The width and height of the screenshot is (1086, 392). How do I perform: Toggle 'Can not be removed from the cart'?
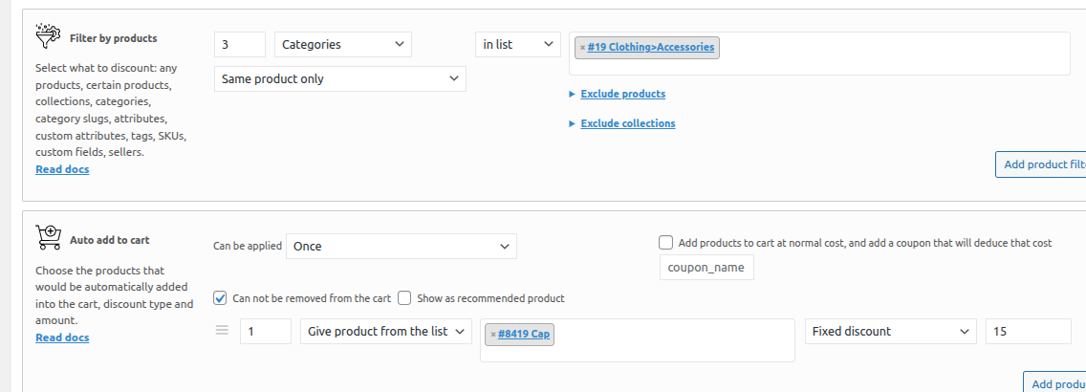click(x=221, y=298)
